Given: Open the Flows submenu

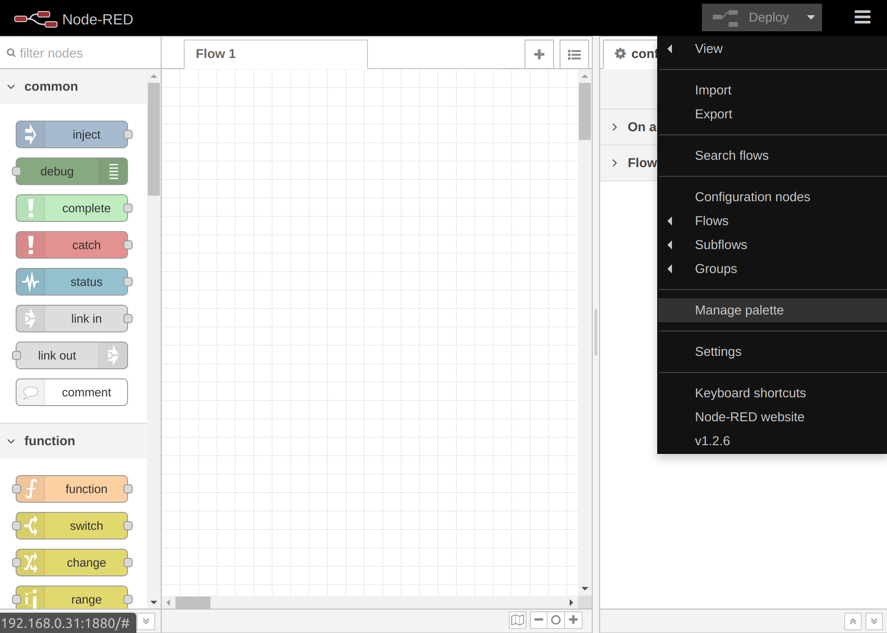Looking at the screenshot, I should tap(773, 221).
